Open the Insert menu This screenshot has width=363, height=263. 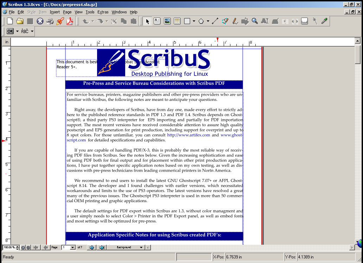click(55, 12)
